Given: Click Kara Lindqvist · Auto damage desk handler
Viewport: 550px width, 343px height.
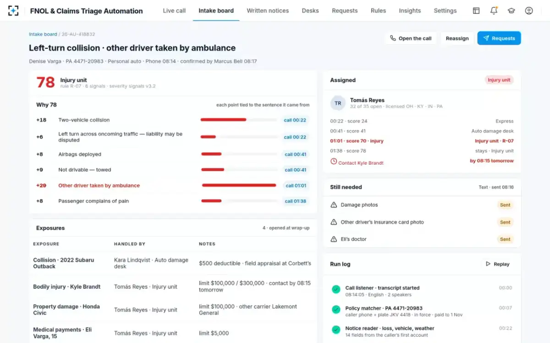Looking at the screenshot, I should tap(151, 263).
